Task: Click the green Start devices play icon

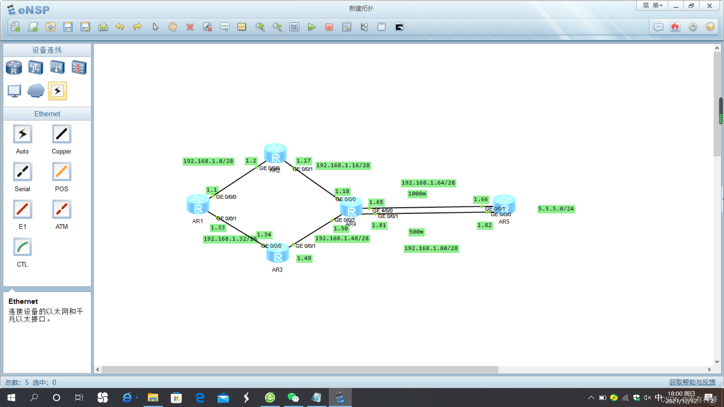Action: (312, 27)
